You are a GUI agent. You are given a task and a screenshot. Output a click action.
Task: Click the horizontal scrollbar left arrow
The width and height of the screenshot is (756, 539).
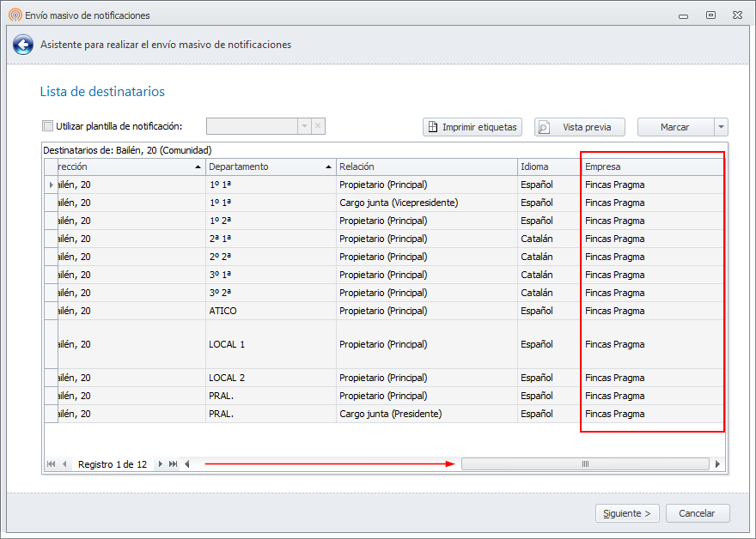point(187,464)
